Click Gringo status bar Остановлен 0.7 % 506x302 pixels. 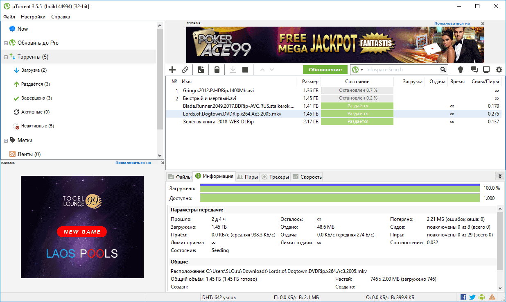coord(357,90)
